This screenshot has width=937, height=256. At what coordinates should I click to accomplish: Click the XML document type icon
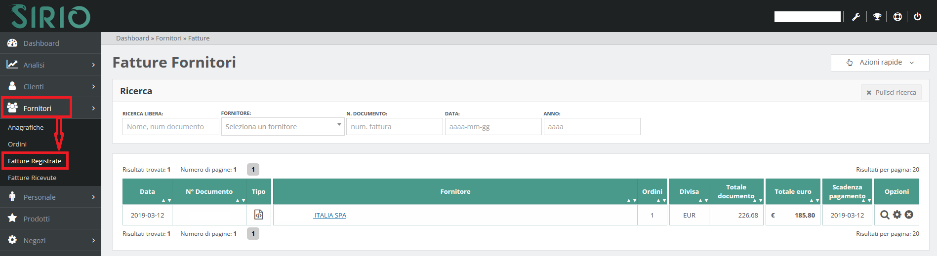(258, 215)
